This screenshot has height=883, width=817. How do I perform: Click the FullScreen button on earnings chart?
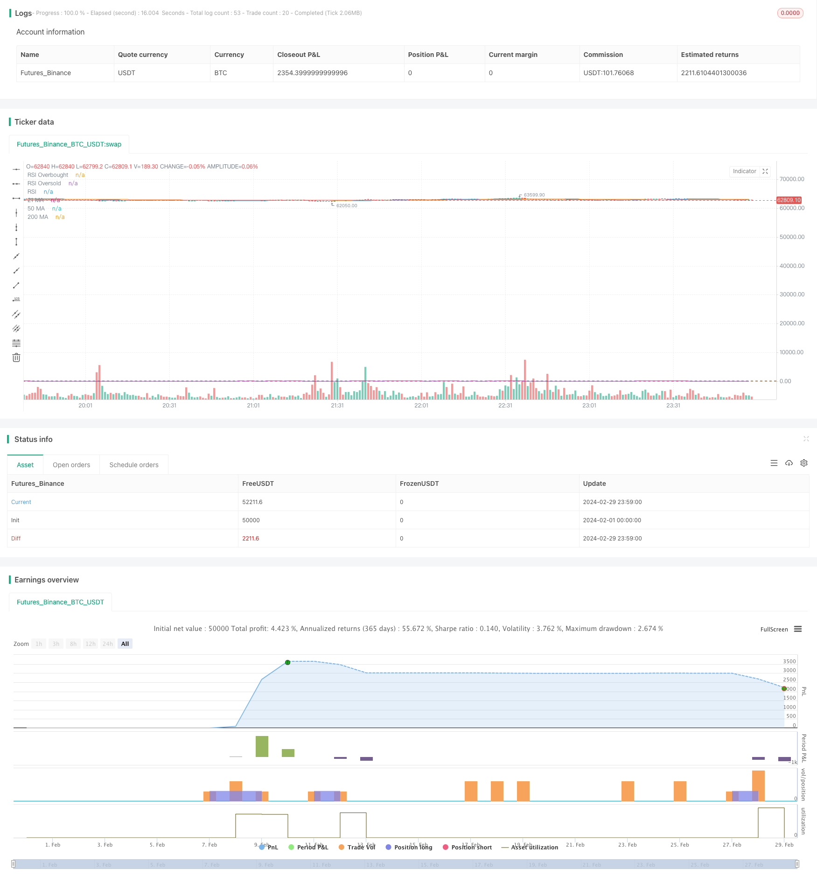click(x=774, y=629)
